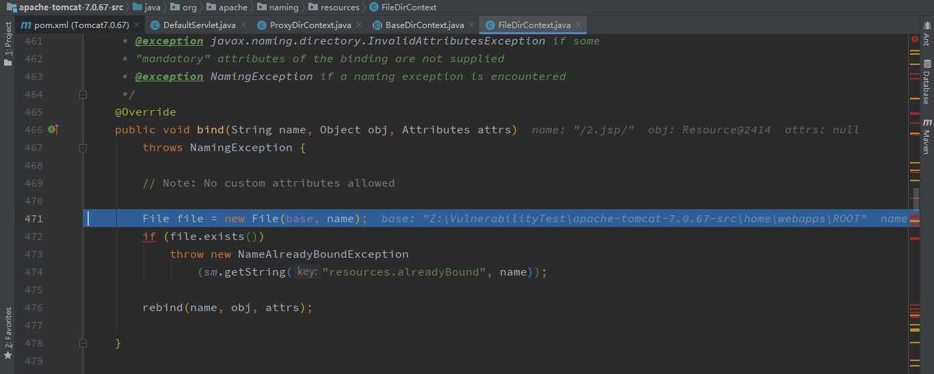Click line number 473 in the gutter

coord(33,254)
